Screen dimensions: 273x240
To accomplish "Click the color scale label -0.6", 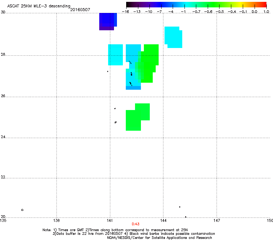I will tap(208, 12).
